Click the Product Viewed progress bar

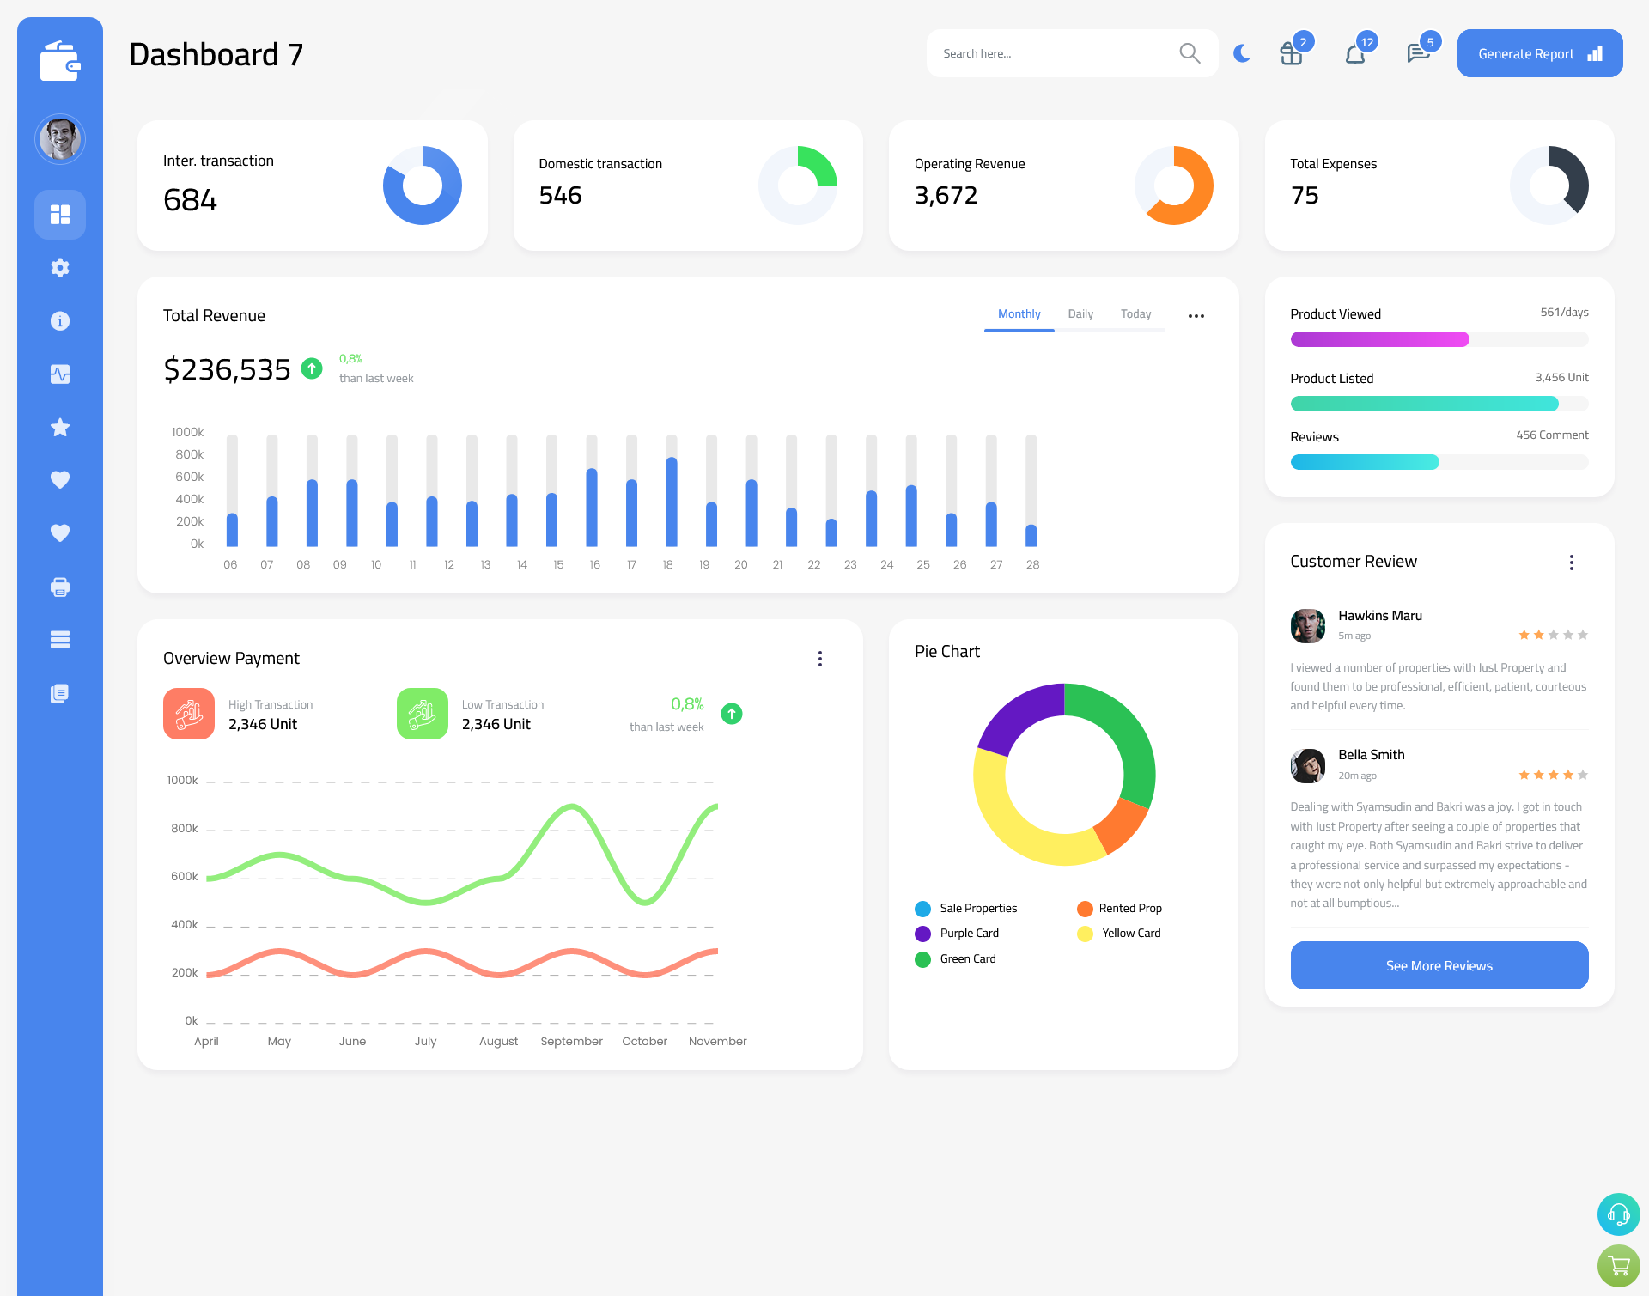(1439, 340)
